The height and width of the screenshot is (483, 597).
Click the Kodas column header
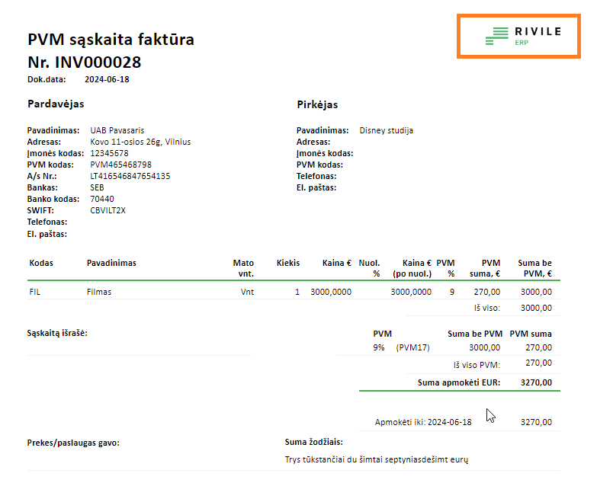[x=41, y=263]
